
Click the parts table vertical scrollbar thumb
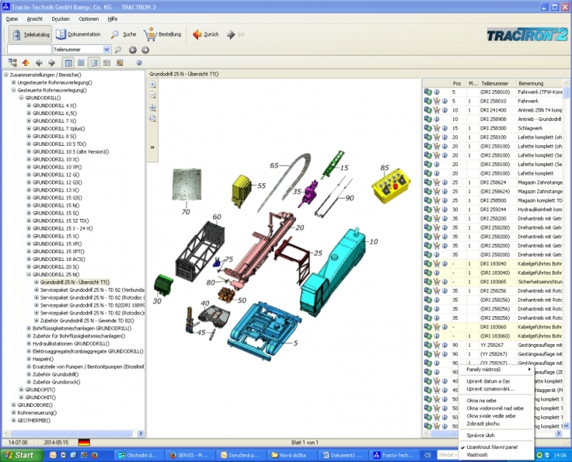(x=566, y=92)
